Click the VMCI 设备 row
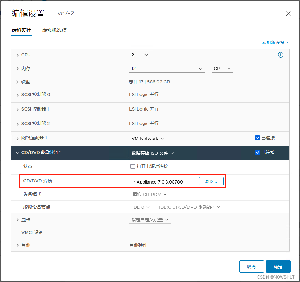Screen dimensions: 300x282 (x=150, y=232)
